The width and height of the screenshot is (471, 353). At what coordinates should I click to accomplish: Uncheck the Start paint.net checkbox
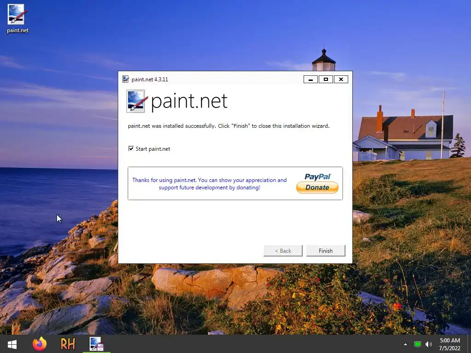[131, 148]
